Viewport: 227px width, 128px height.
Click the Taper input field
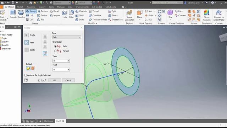[60, 61]
